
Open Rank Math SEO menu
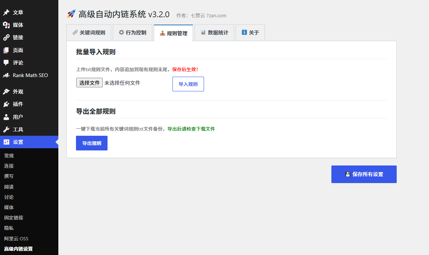point(29,75)
